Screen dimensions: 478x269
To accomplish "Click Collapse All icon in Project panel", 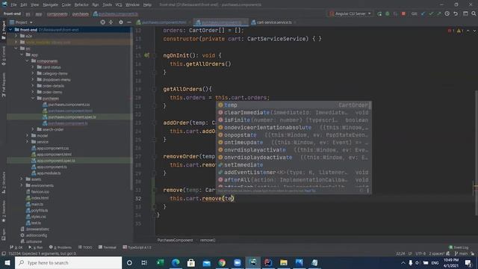I will point(111,22).
